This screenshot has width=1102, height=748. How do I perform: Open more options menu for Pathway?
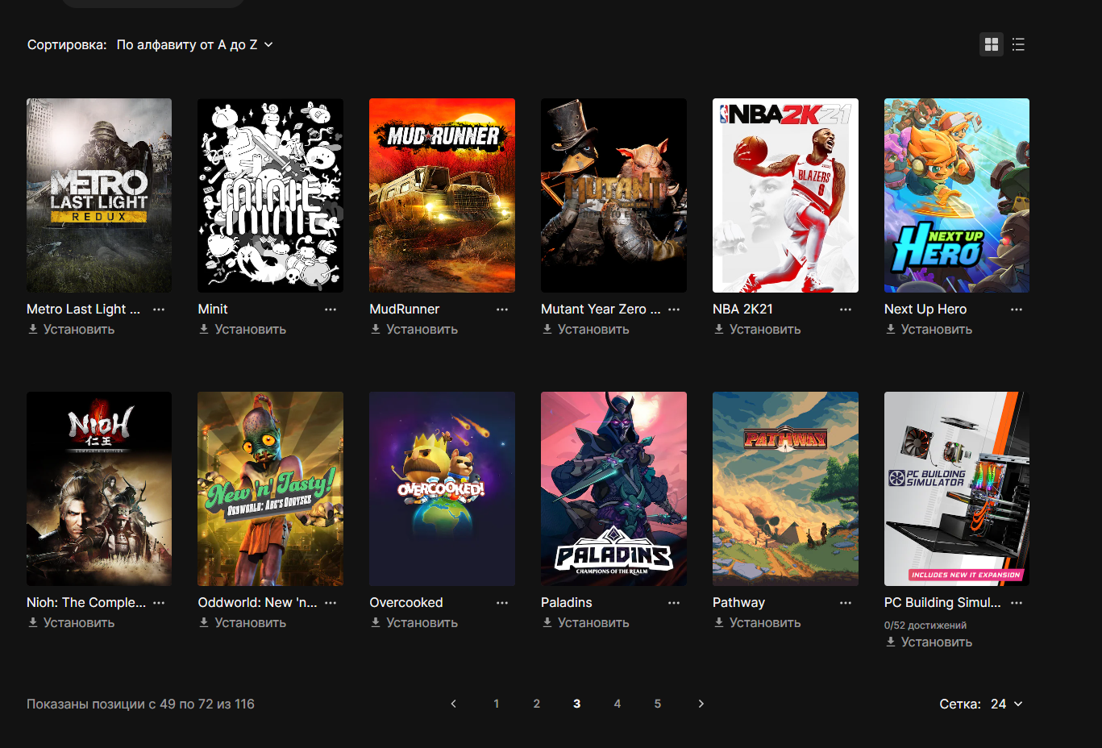pos(846,603)
